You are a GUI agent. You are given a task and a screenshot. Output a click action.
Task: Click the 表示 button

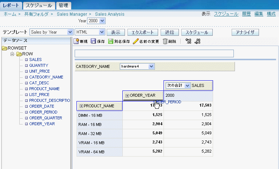pos(116,32)
